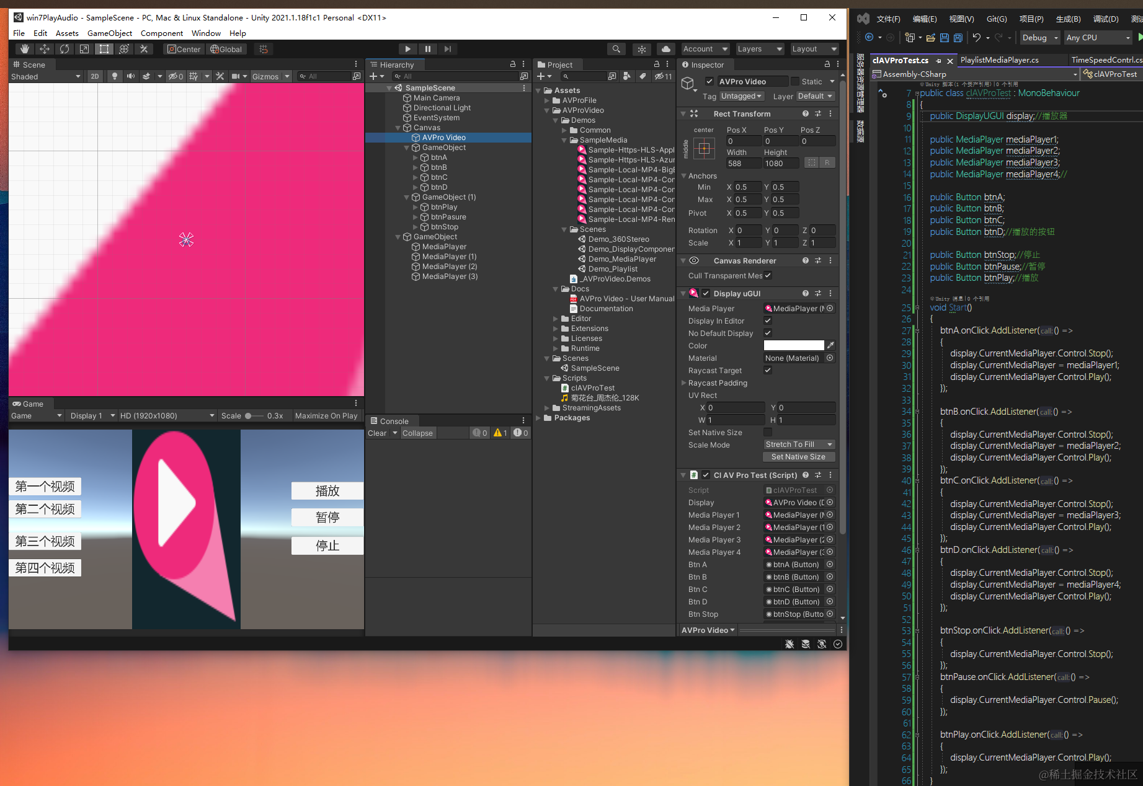Select the Scale tool in Unity toolbar
1143x786 pixels.
coord(84,49)
